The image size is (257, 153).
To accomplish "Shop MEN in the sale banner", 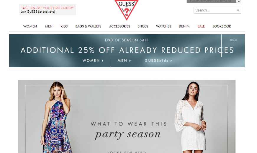I will click(x=124, y=61).
